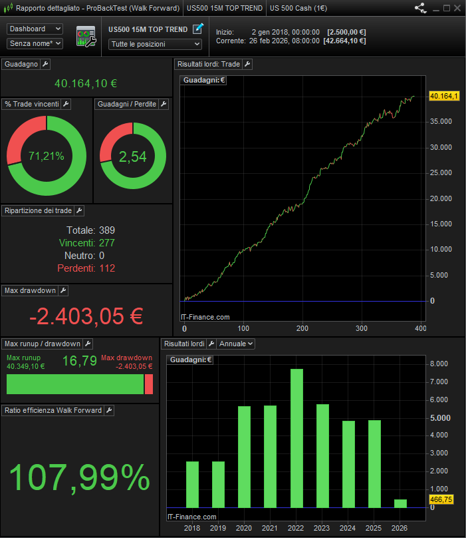
Task: Click IT-Finance.com link in equity chart
Action: (x=205, y=317)
